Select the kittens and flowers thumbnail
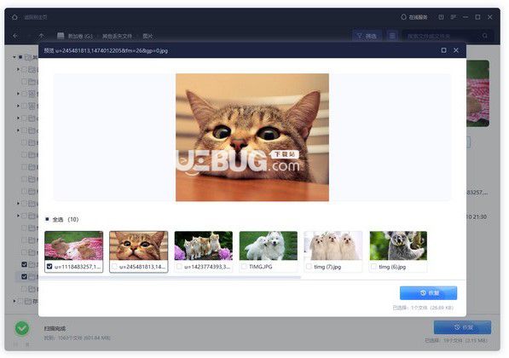Image resolution: width=509 pixels, height=358 pixels. pyautogui.click(x=204, y=245)
